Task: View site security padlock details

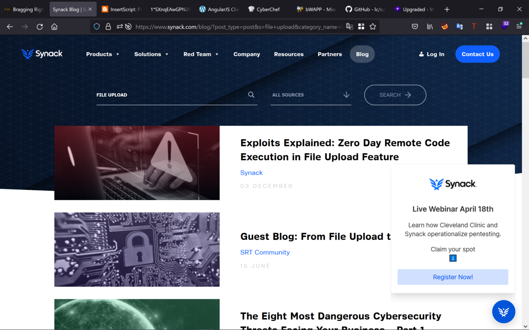Action: pyautogui.click(x=108, y=27)
